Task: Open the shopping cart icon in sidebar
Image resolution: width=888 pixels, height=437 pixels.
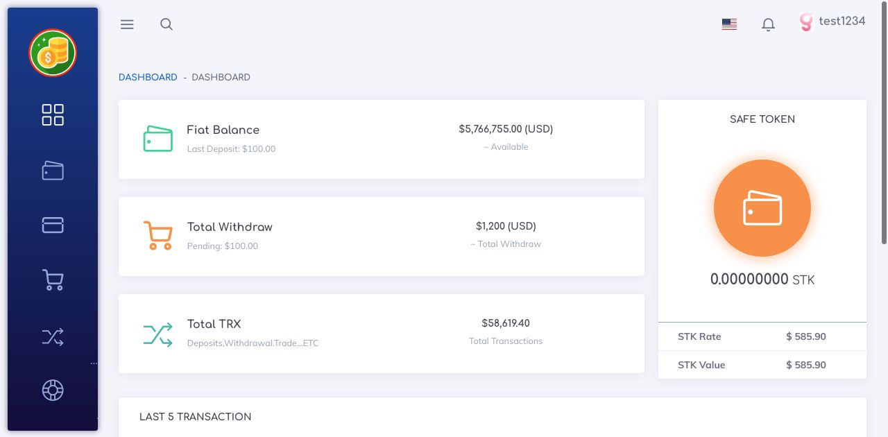Action: point(53,280)
